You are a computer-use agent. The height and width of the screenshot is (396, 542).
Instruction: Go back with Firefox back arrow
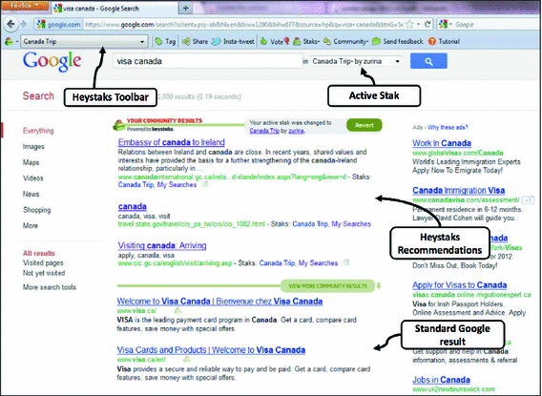10,24
